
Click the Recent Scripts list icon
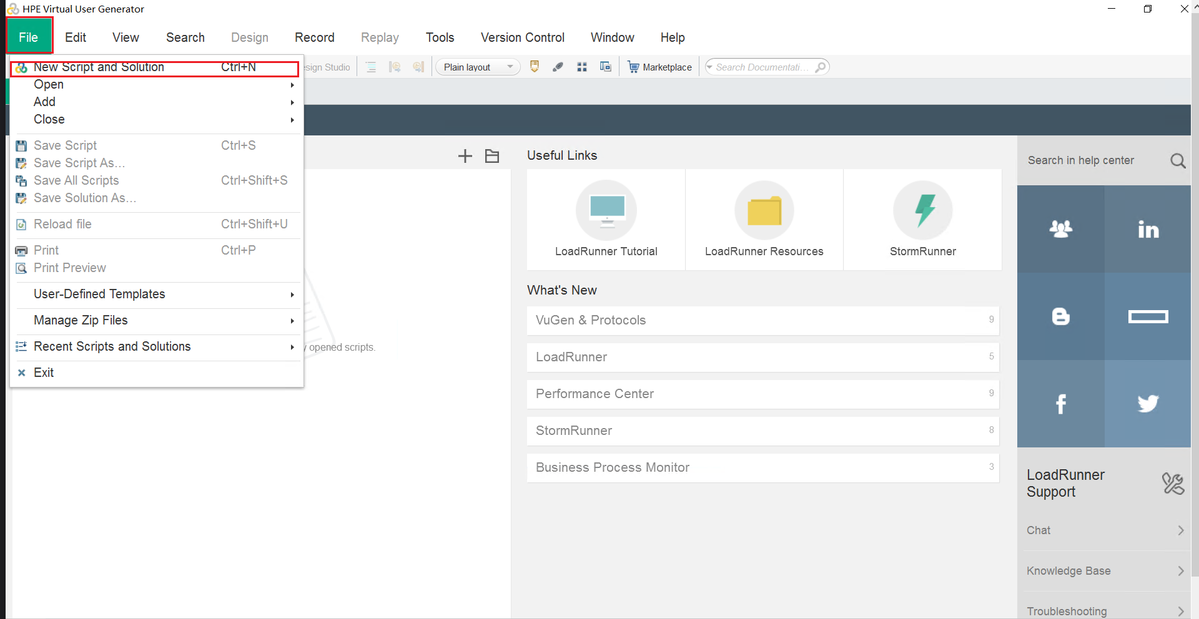pos(21,346)
